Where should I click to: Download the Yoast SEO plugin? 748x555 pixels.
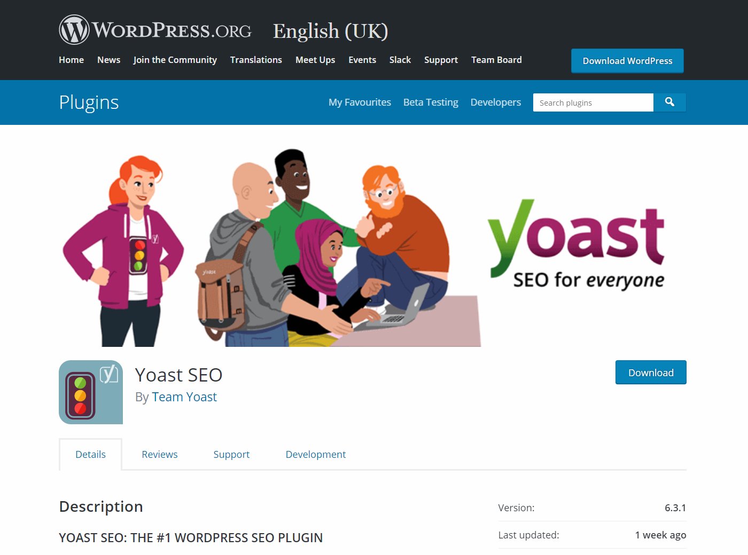pos(650,372)
